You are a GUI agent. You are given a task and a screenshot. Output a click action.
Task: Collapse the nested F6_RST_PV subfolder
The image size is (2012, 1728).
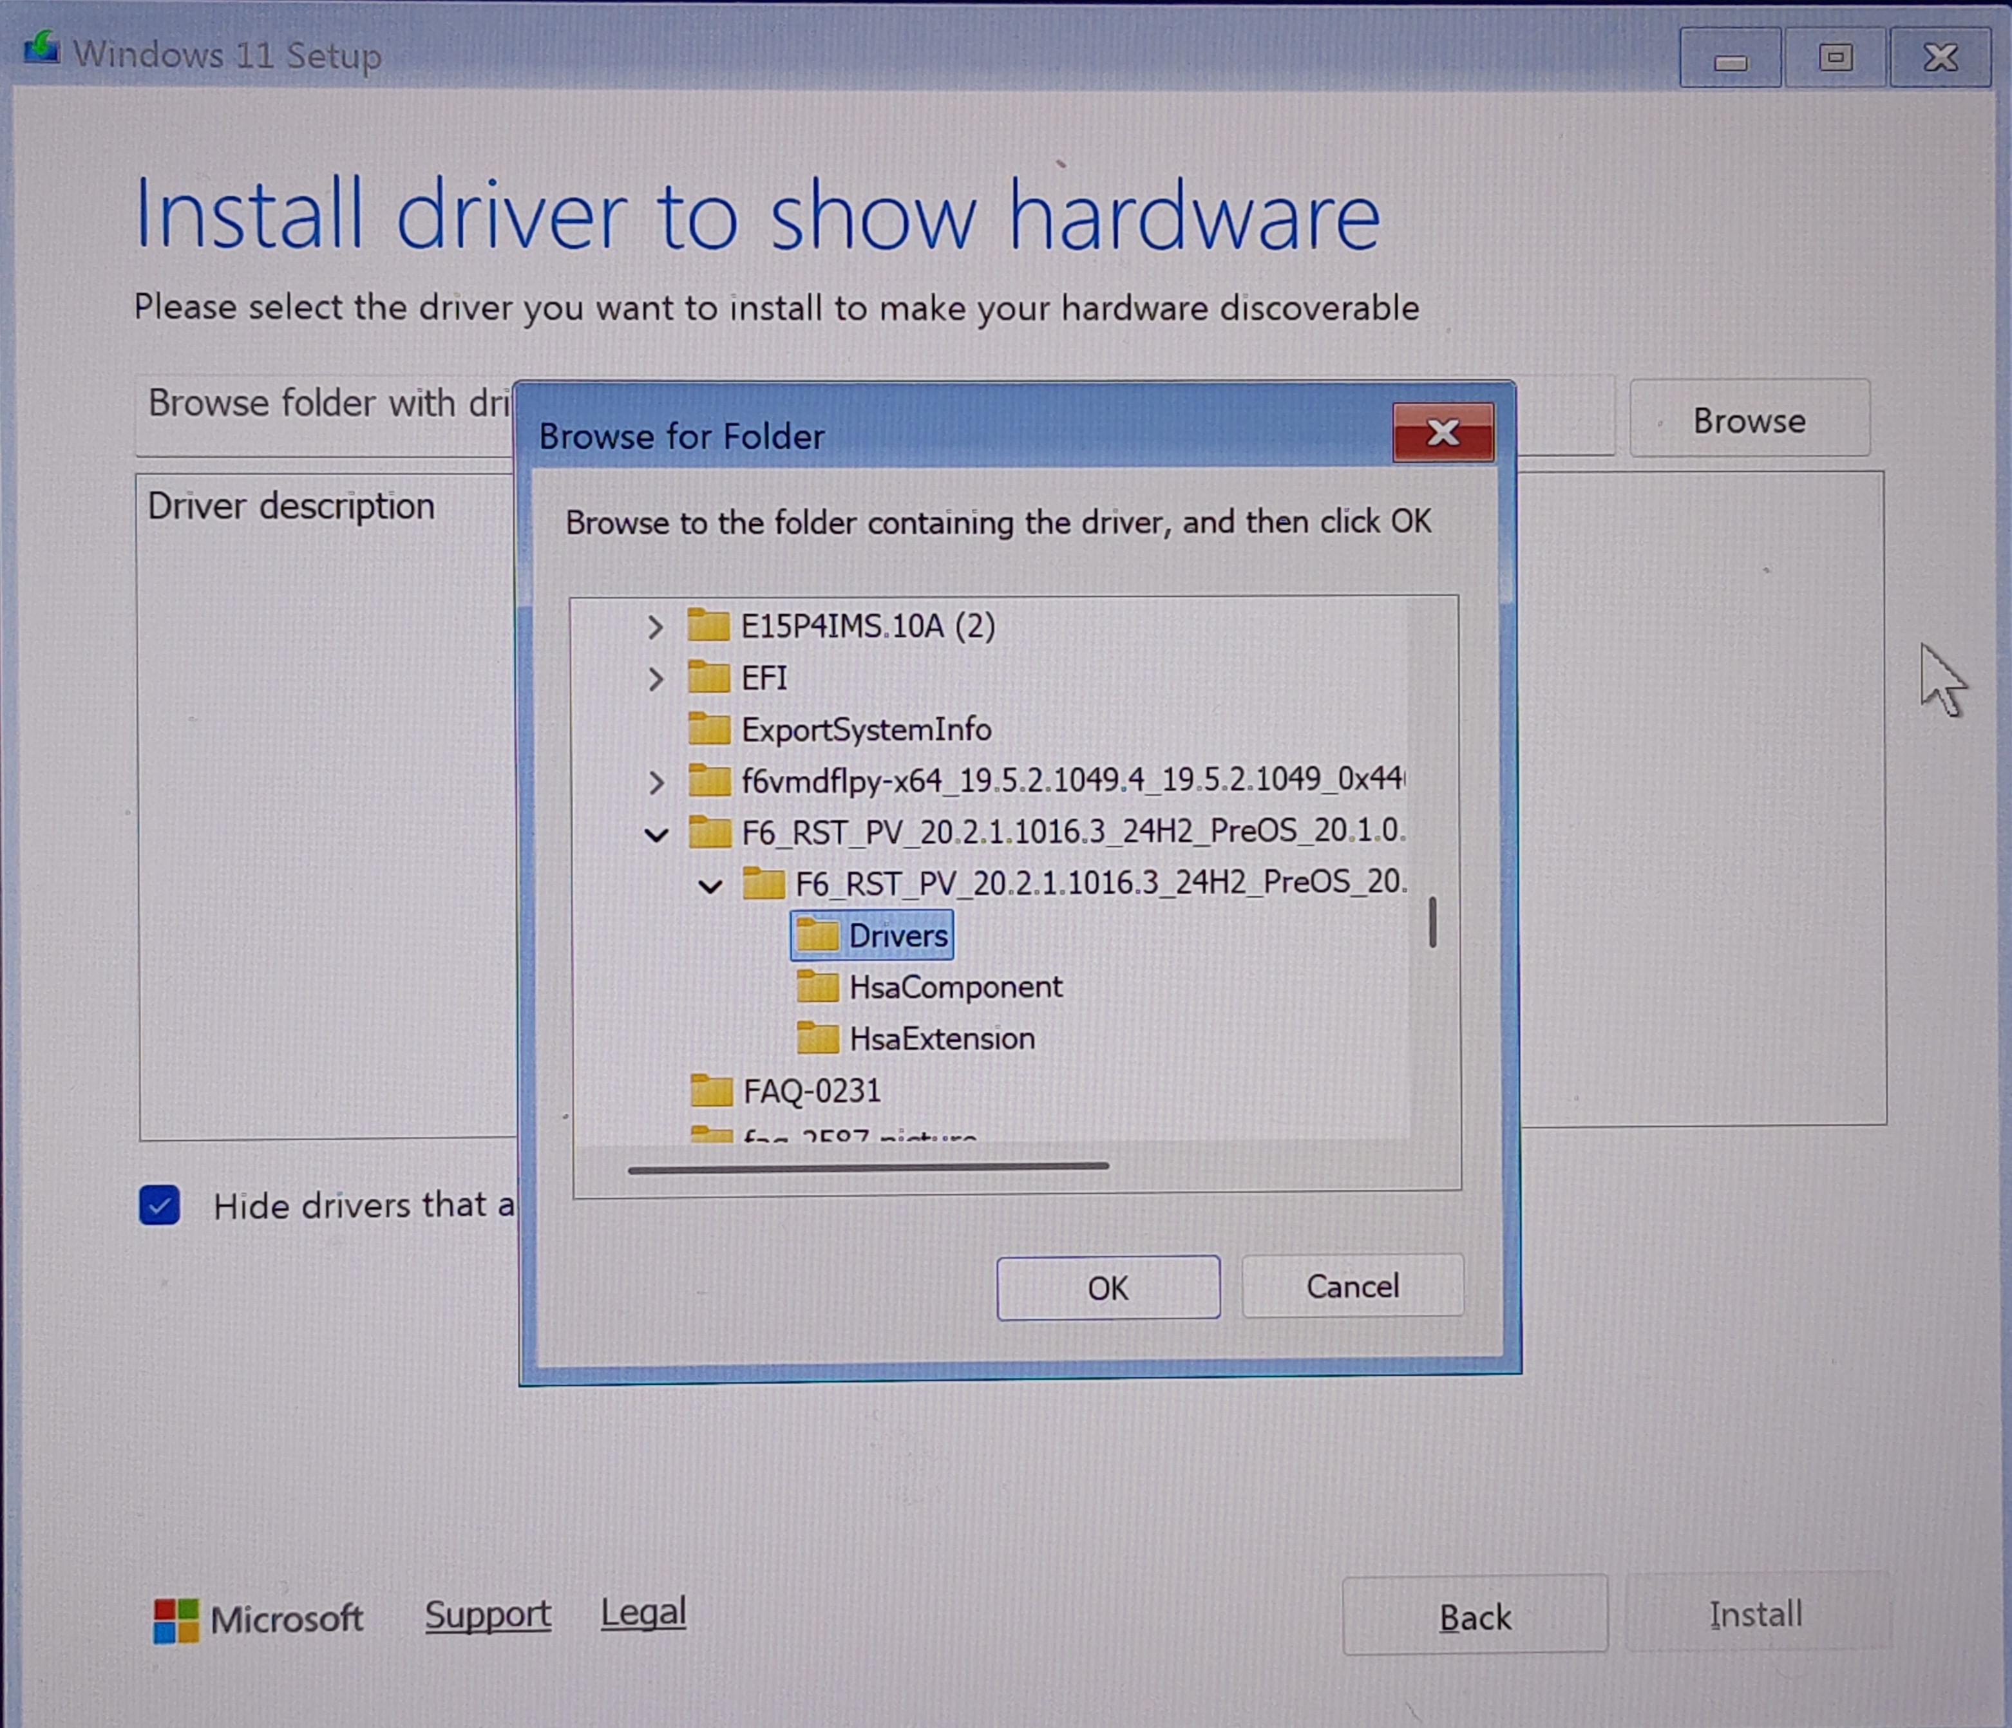pos(711,885)
